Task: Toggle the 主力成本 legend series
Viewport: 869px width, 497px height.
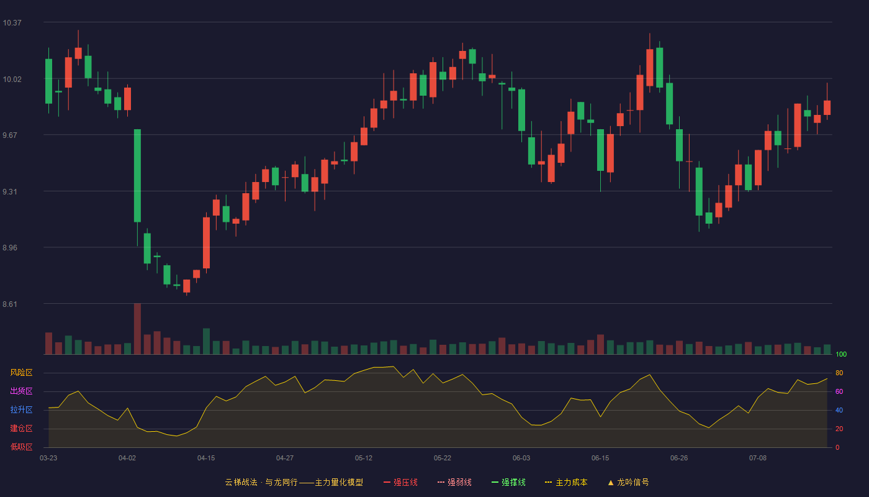Action: (566, 482)
